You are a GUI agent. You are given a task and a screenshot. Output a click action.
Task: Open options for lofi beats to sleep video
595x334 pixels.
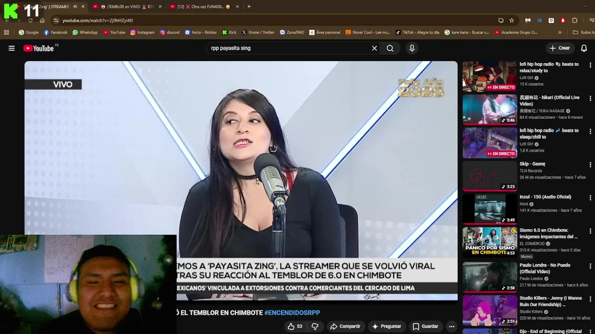(x=590, y=132)
